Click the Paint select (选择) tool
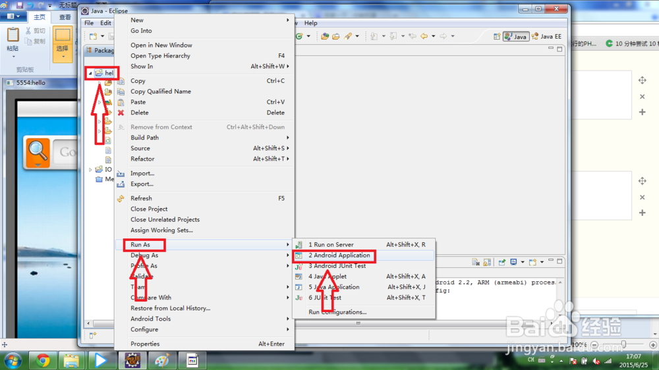 pyautogui.click(x=62, y=43)
